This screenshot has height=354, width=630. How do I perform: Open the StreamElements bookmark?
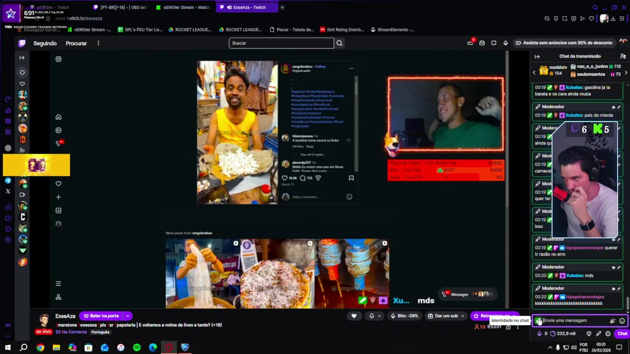pos(392,29)
